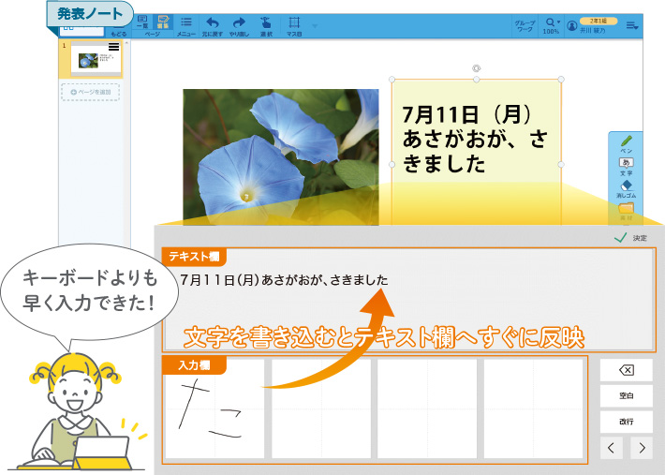The height and width of the screenshot is (475, 665).
Task: Confirm input with 決定 button
Action: click(630, 238)
